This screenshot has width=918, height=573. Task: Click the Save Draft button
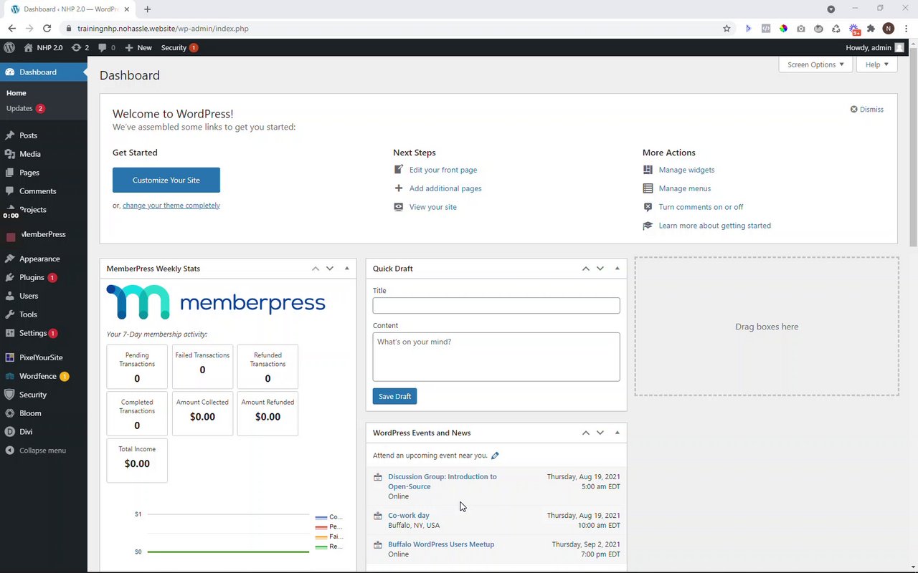click(x=394, y=396)
